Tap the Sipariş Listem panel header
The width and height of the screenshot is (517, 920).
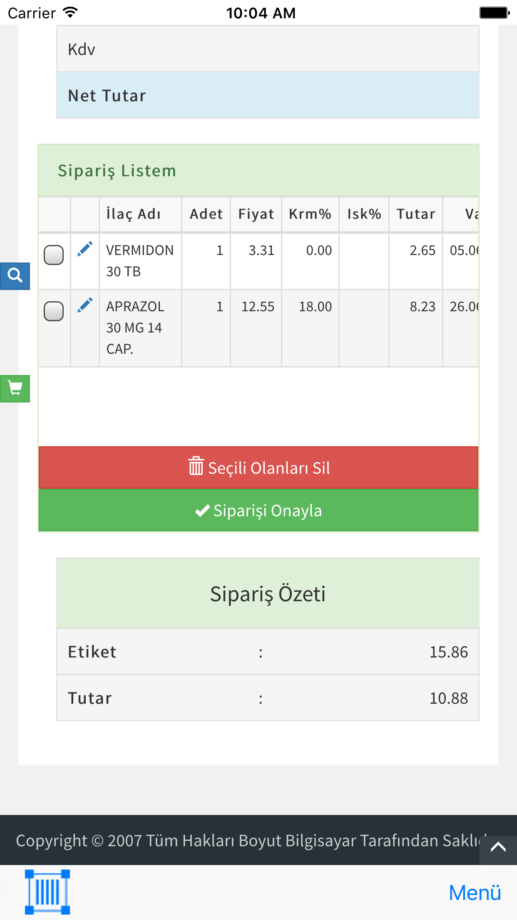tap(258, 171)
